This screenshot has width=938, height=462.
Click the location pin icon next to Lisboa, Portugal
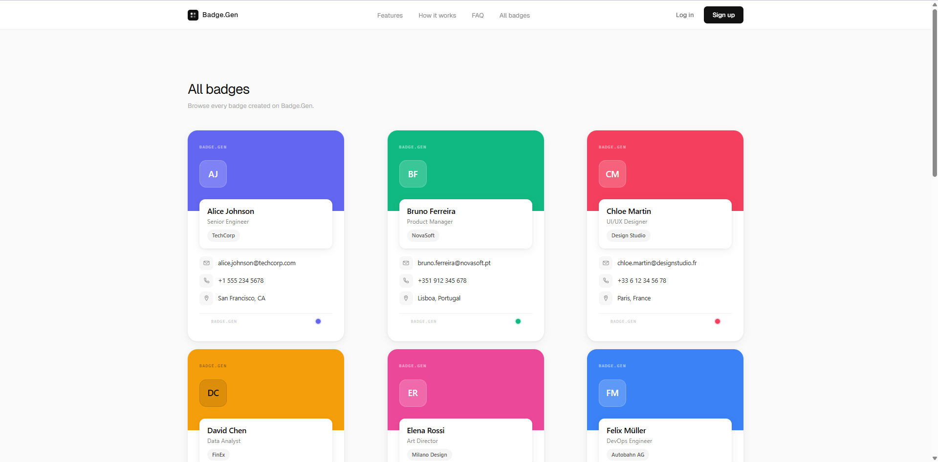tap(406, 298)
